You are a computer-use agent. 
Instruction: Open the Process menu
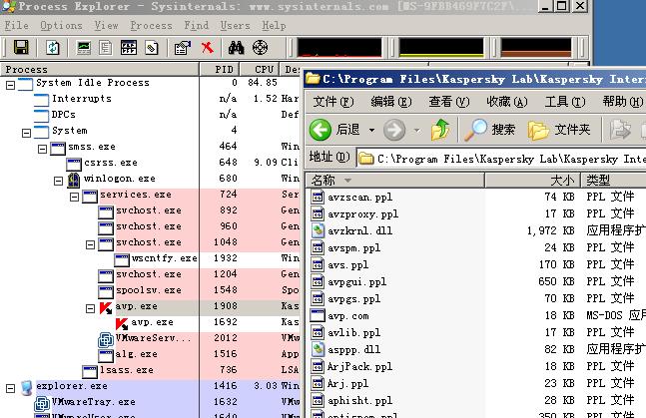[x=151, y=26]
